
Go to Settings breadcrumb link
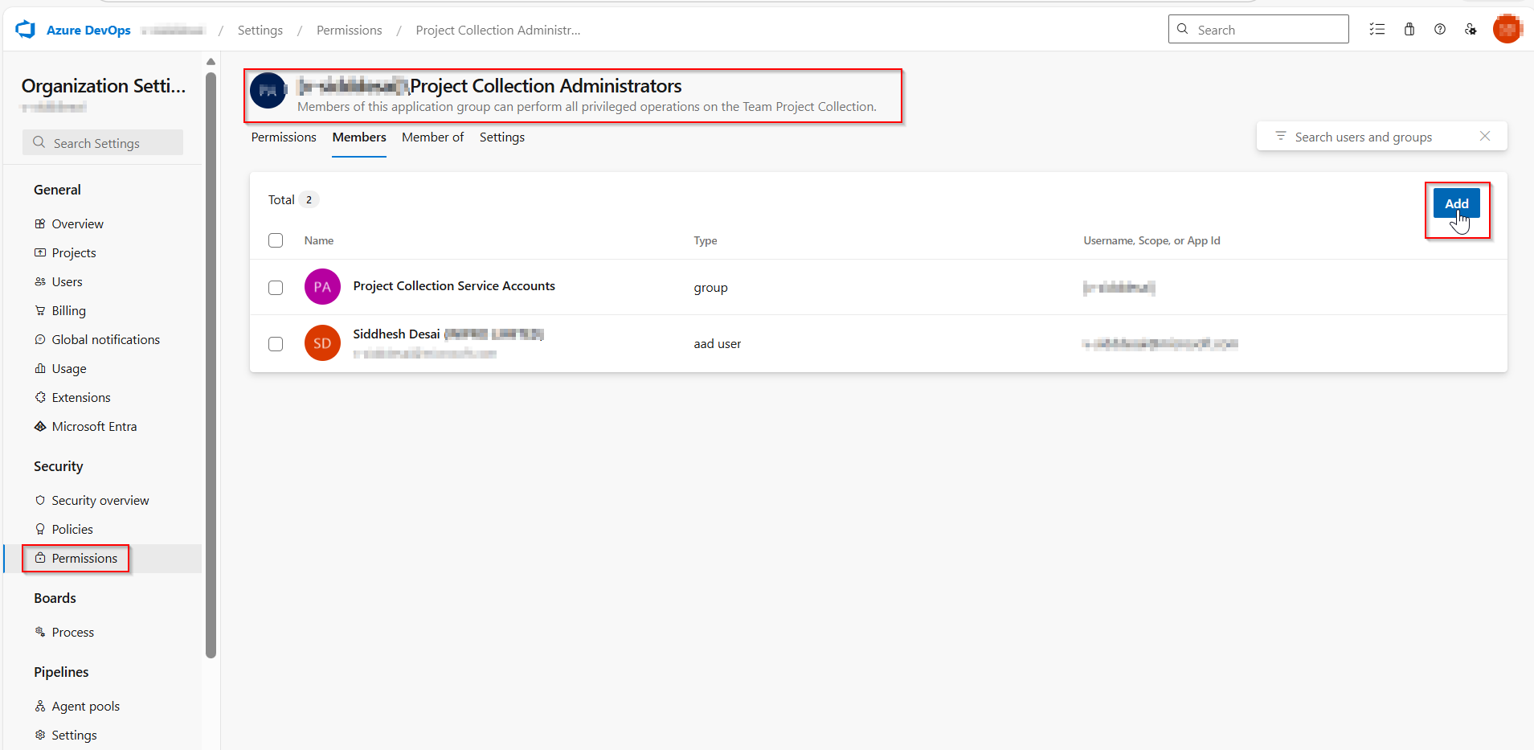click(260, 31)
